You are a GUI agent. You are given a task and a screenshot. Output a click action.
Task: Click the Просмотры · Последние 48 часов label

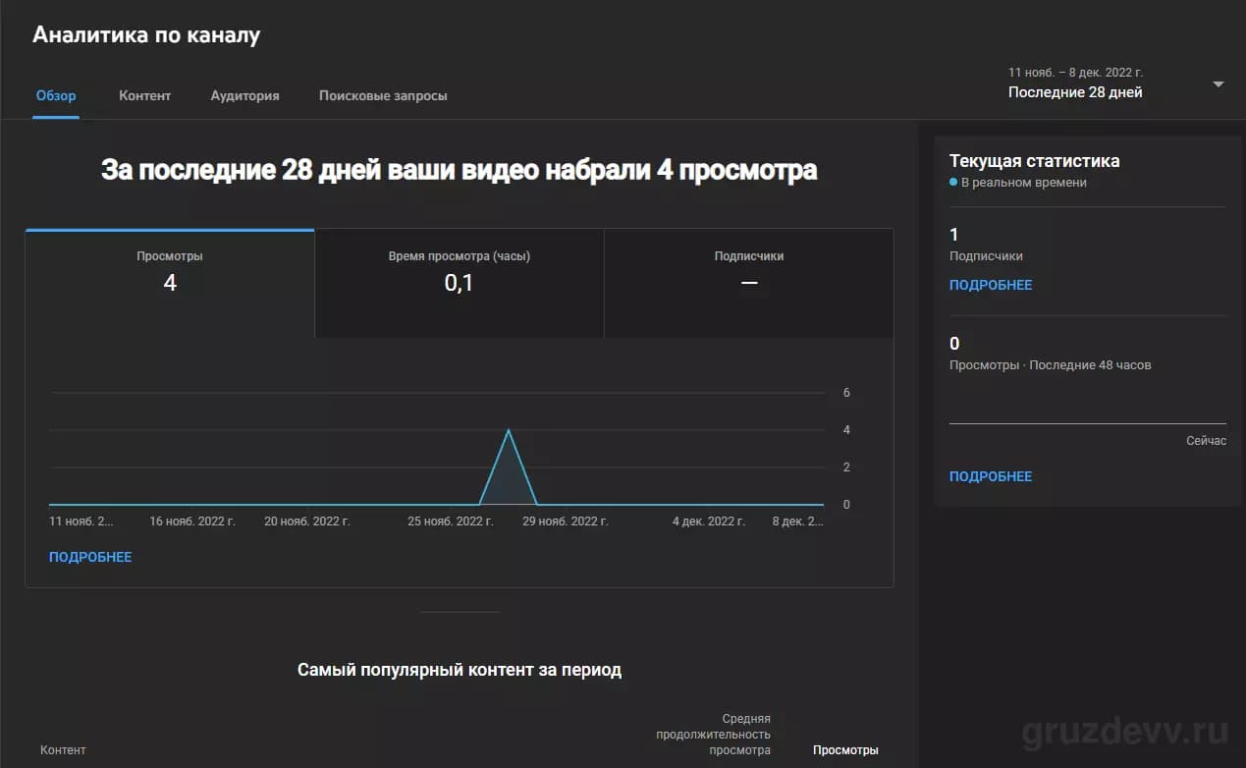point(1051,365)
